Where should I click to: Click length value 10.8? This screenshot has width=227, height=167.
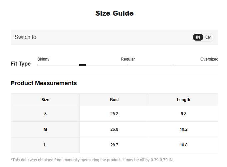(x=184, y=145)
